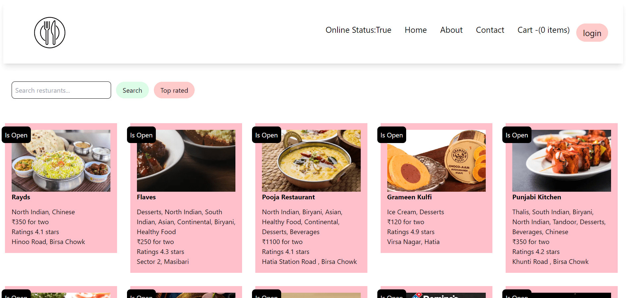Click the fork and knife logo icon
This screenshot has width=626, height=298.
pyautogui.click(x=50, y=33)
